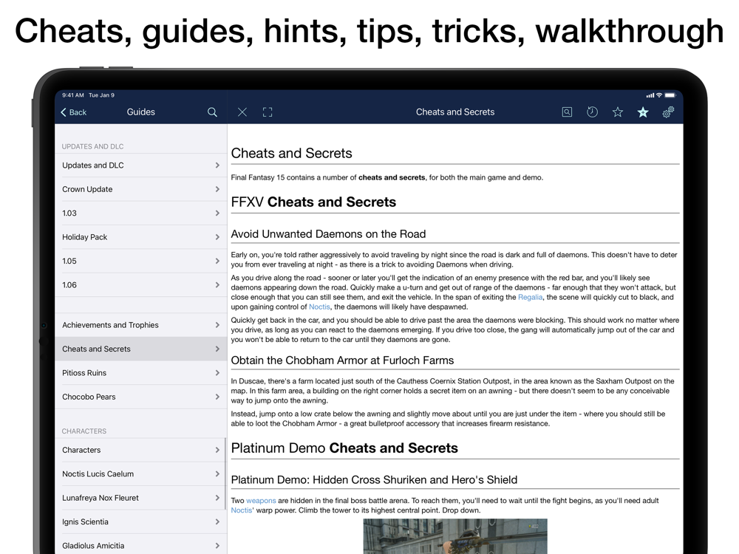Select Cheats and Secrets in sidebar
This screenshot has height=554, width=739.
click(141, 349)
